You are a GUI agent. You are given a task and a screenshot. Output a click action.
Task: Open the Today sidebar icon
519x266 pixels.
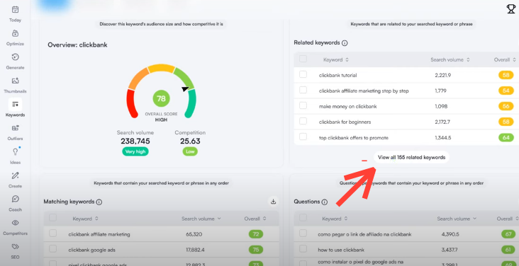coord(15,10)
